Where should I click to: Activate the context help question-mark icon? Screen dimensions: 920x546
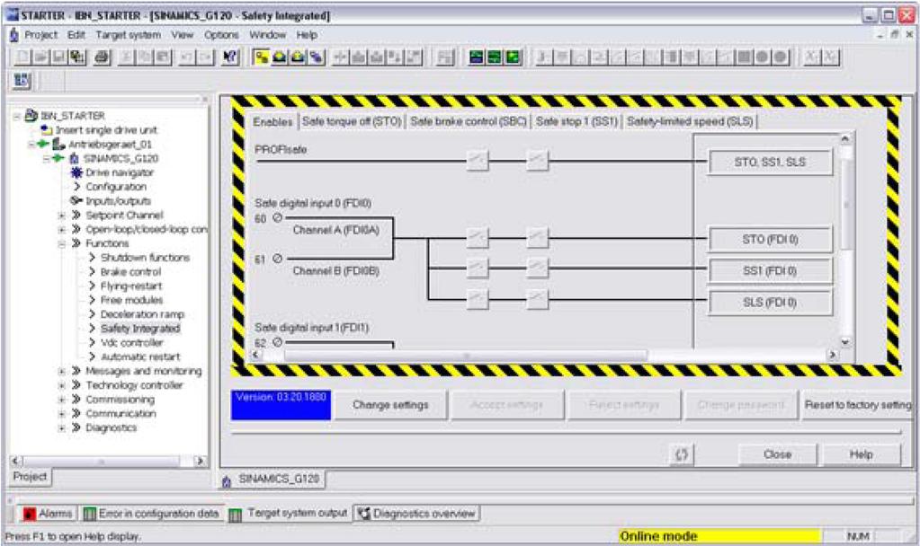(x=230, y=57)
